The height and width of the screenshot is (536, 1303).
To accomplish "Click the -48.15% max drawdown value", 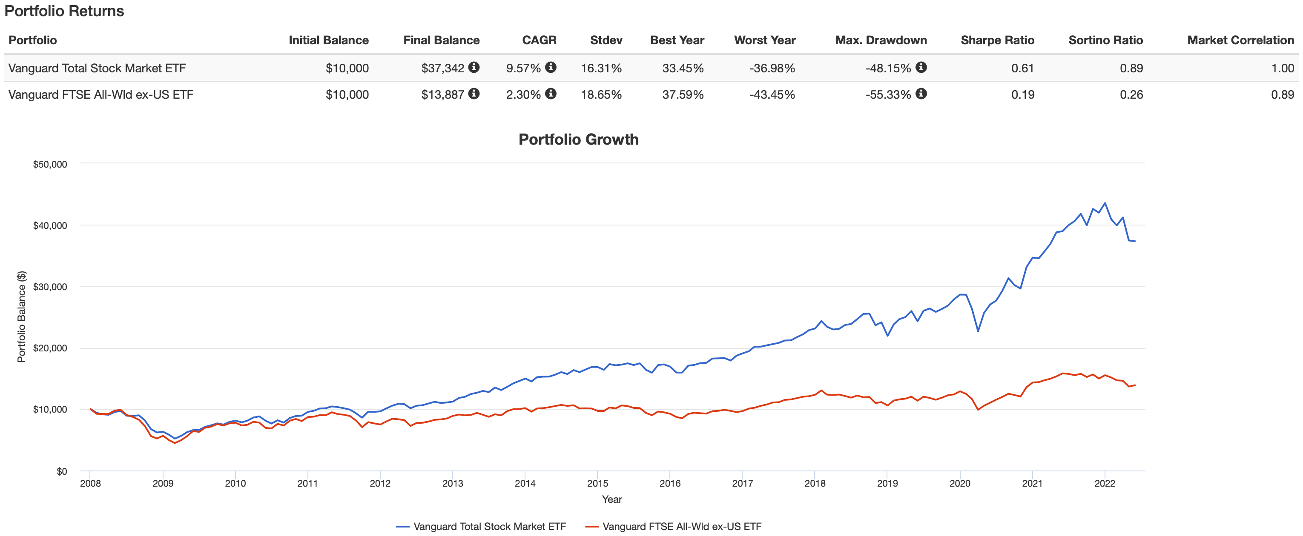I will 888,68.
